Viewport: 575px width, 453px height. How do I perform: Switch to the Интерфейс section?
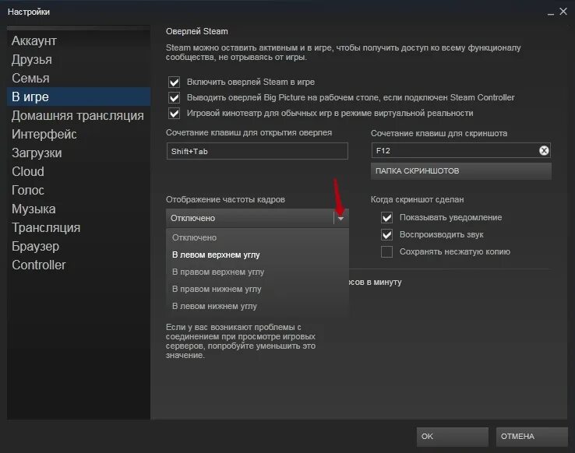(79, 134)
